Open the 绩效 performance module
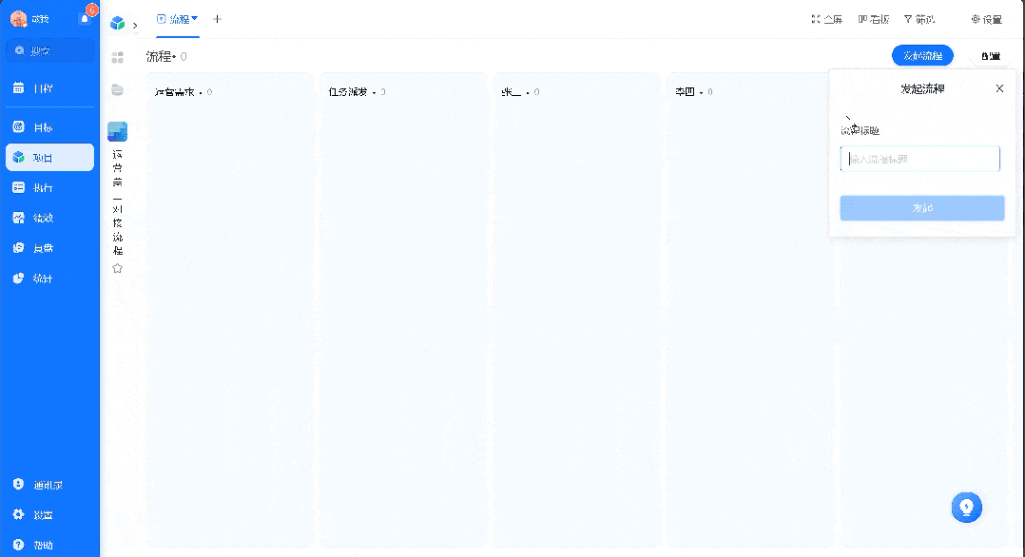 49,217
